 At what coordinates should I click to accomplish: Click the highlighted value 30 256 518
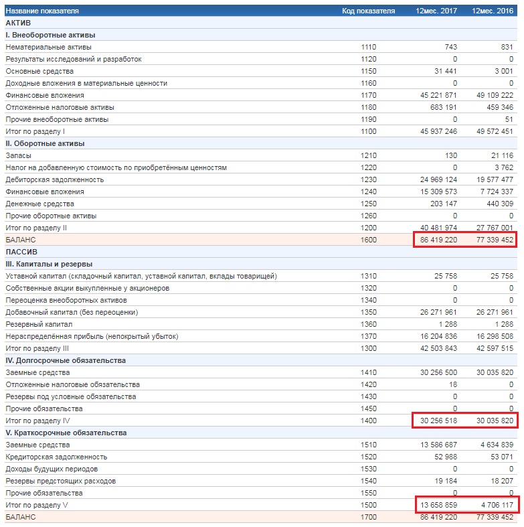(x=438, y=421)
